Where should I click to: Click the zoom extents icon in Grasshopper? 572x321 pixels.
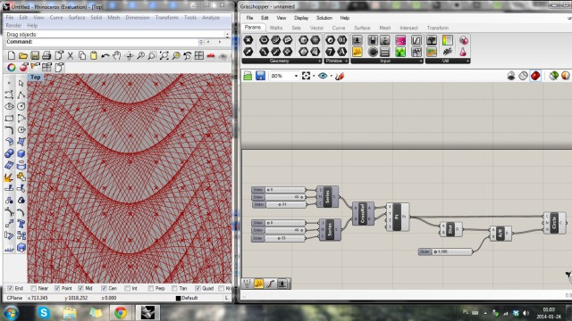(306, 76)
